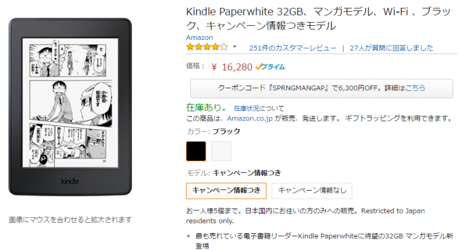Click the kindle logo on device image
This screenshot has width=462, height=251.
70,181
